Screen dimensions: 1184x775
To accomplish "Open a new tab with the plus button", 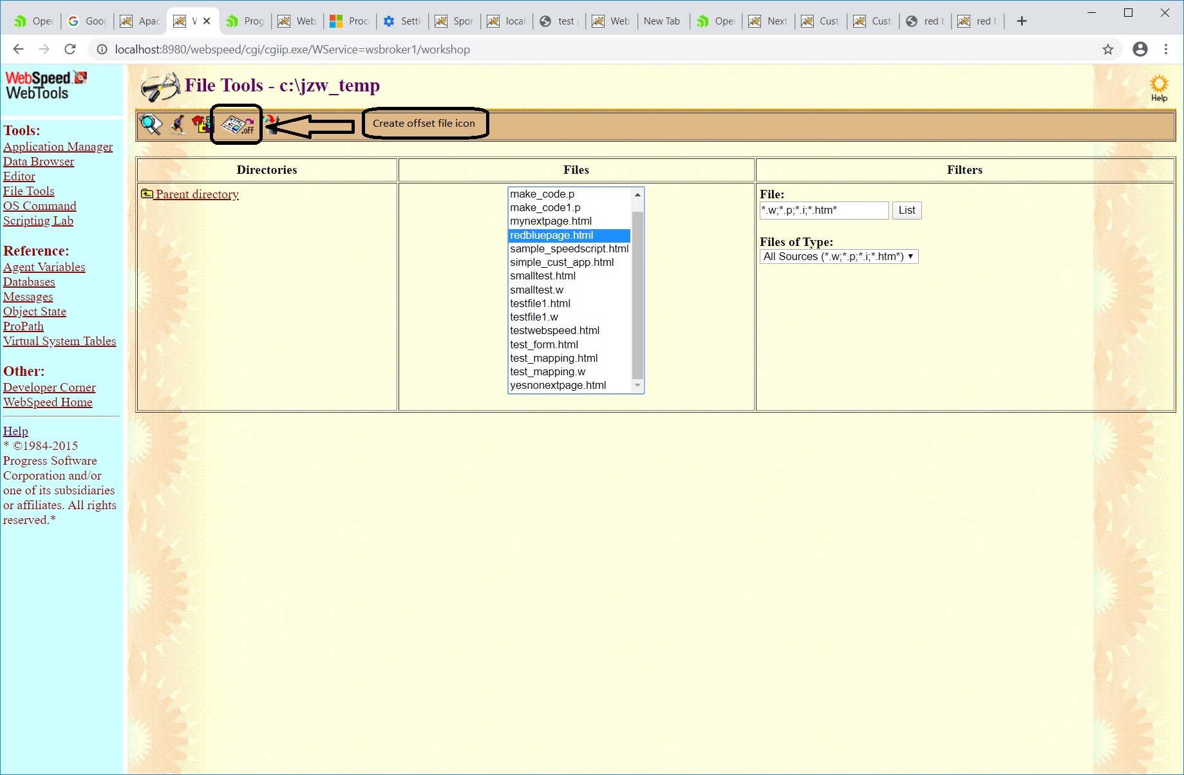I will coord(1021,20).
